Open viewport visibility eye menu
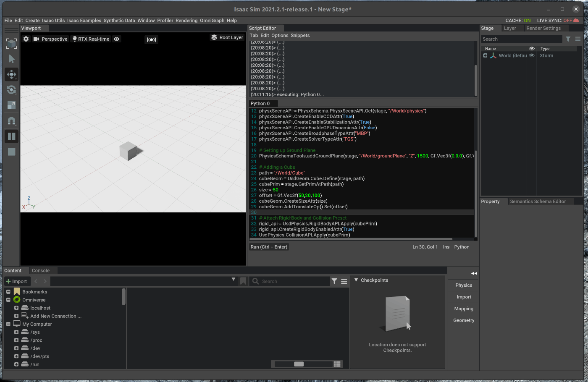Viewport: 588px width, 382px height. click(x=117, y=39)
